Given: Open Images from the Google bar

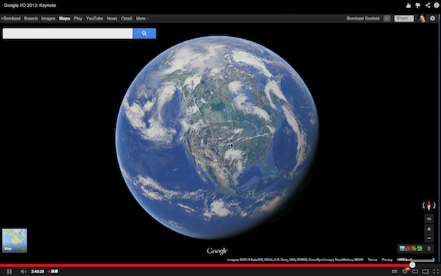Looking at the screenshot, I should click(x=48, y=18).
